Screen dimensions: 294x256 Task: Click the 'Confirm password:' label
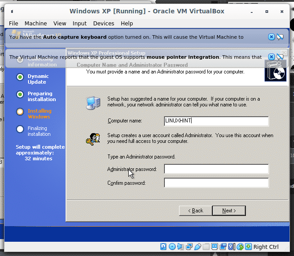[127, 183]
